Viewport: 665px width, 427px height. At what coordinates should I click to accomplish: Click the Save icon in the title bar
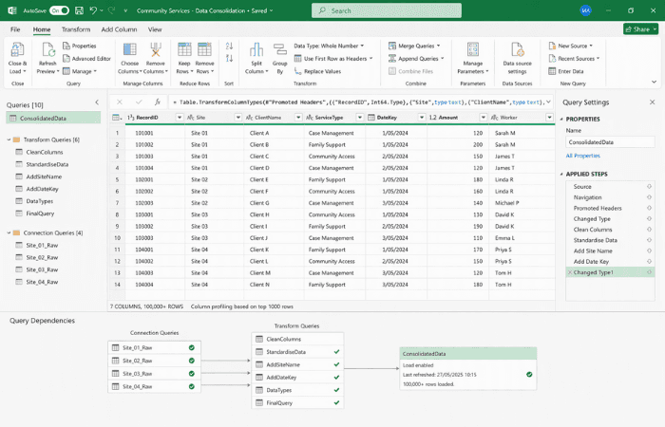click(x=79, y=10)
